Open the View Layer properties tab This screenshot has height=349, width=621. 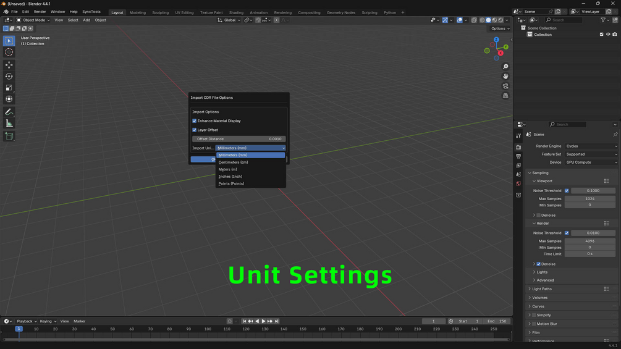(518, 166)
